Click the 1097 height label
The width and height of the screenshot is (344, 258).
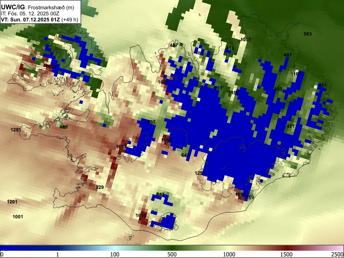[x=246, y=40]
